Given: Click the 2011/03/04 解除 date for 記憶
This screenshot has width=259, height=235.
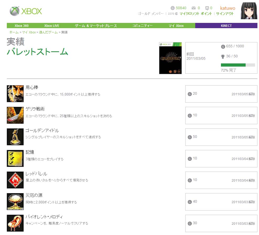Looking at the screenshot, I should 243,159.
